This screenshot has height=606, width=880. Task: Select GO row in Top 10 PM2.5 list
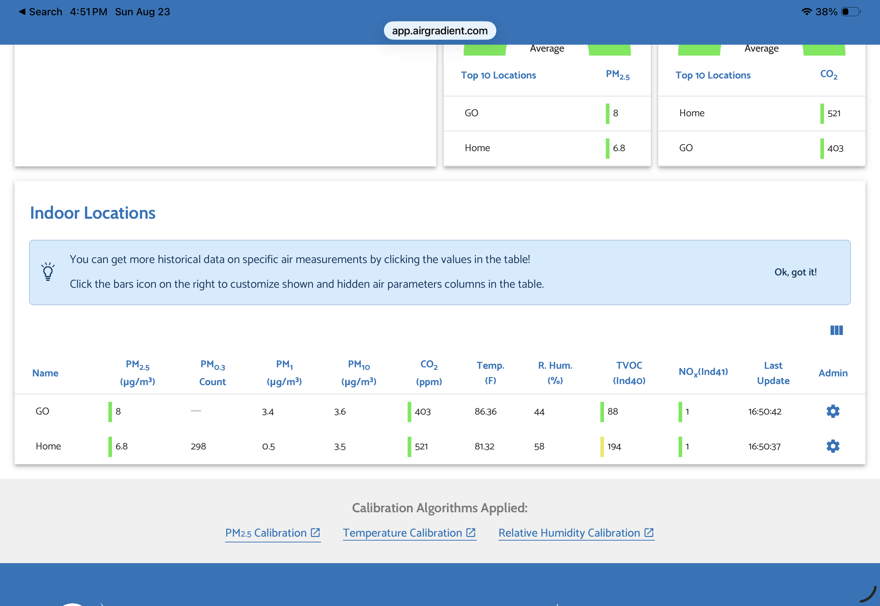(547, 113)
